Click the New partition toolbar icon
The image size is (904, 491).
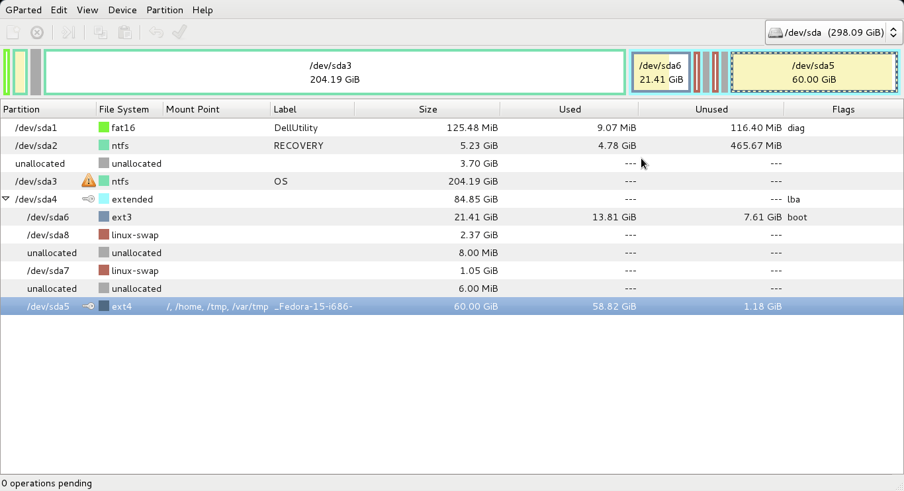coord(12,32)
